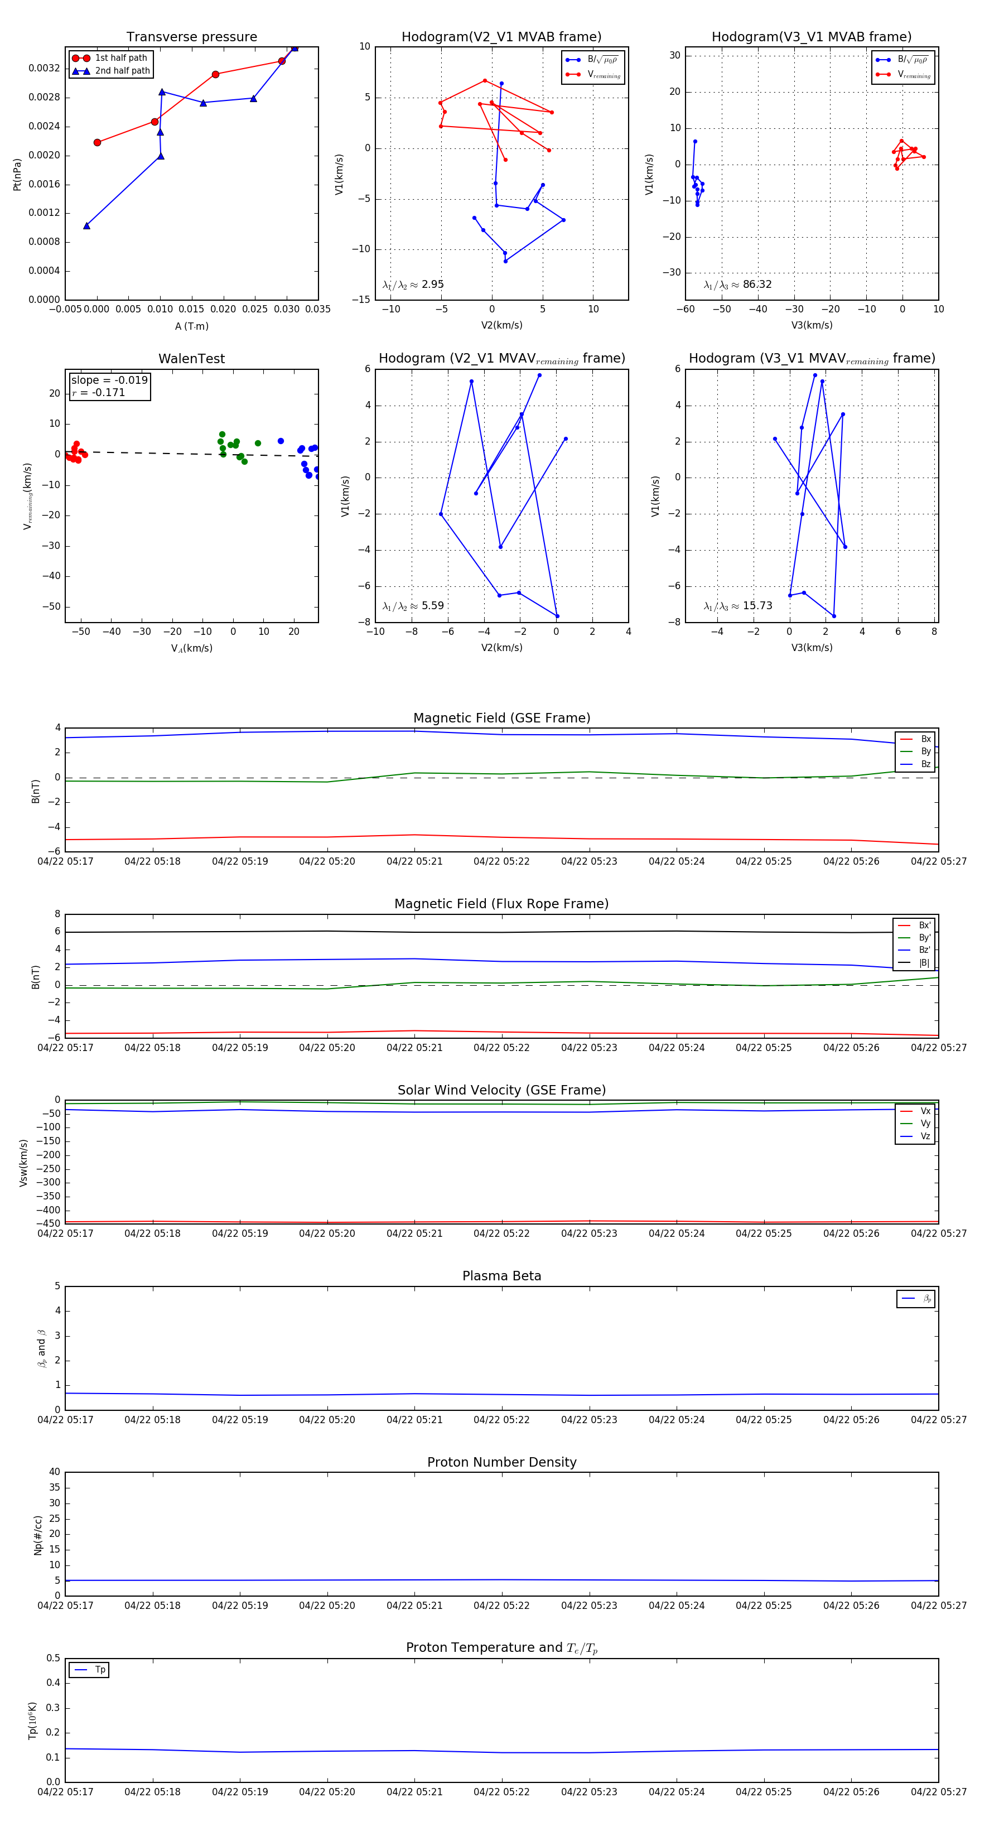The image size is (1004, 1841).
Task: Click the 'Hodogram (V3_V1 MVAV remaining frame)' title
Action: point(812,359)
